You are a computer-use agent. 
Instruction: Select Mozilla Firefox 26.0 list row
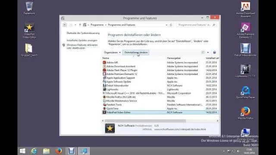coord(160,97)
